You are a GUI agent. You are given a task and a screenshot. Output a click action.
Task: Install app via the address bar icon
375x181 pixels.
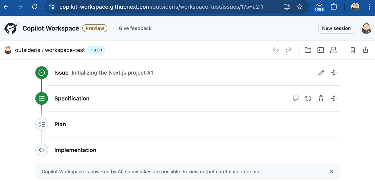tap(287, 7)
